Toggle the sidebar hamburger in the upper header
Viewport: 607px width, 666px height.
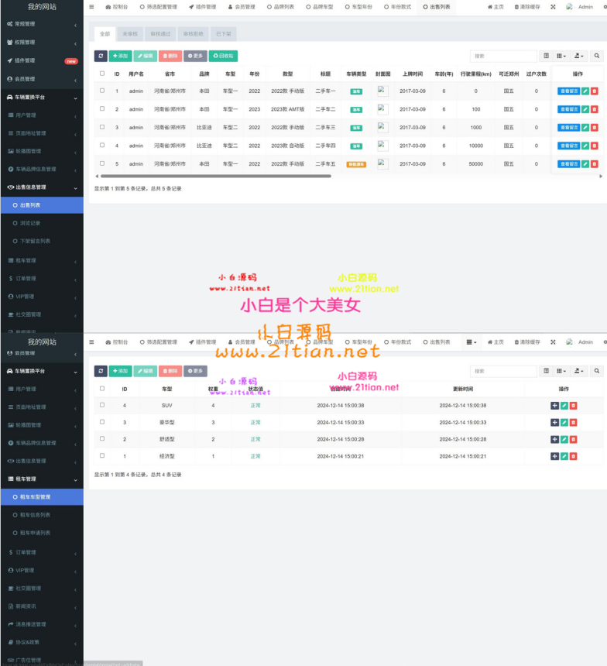click(91, 7)
